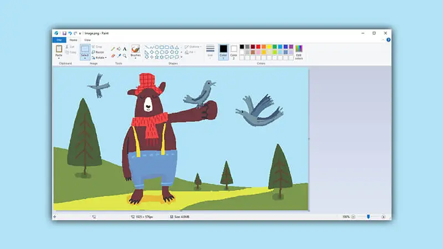Image resolution: width=443 pixels, height=249 pixels.
Task: Open the File menu
Action: tap(59, 40)
